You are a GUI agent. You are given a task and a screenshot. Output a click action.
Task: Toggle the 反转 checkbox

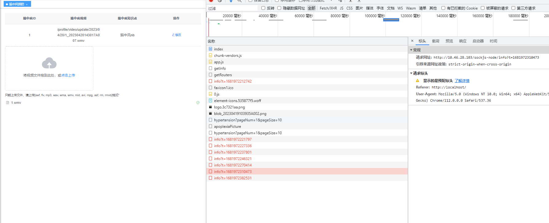point(263,8)
